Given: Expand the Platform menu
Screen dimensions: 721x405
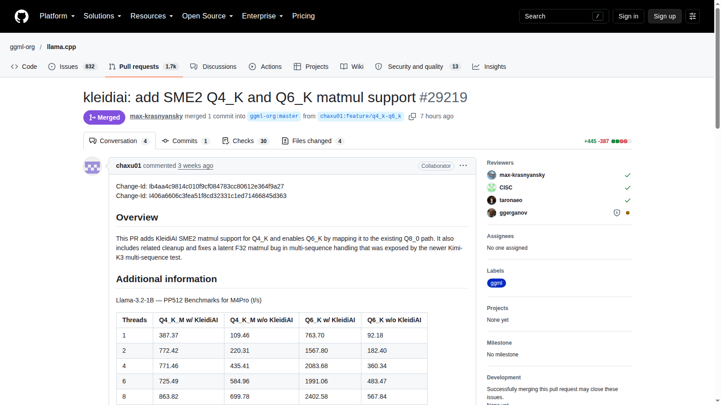Looking at the screenshot, I should tap(57, 16).
